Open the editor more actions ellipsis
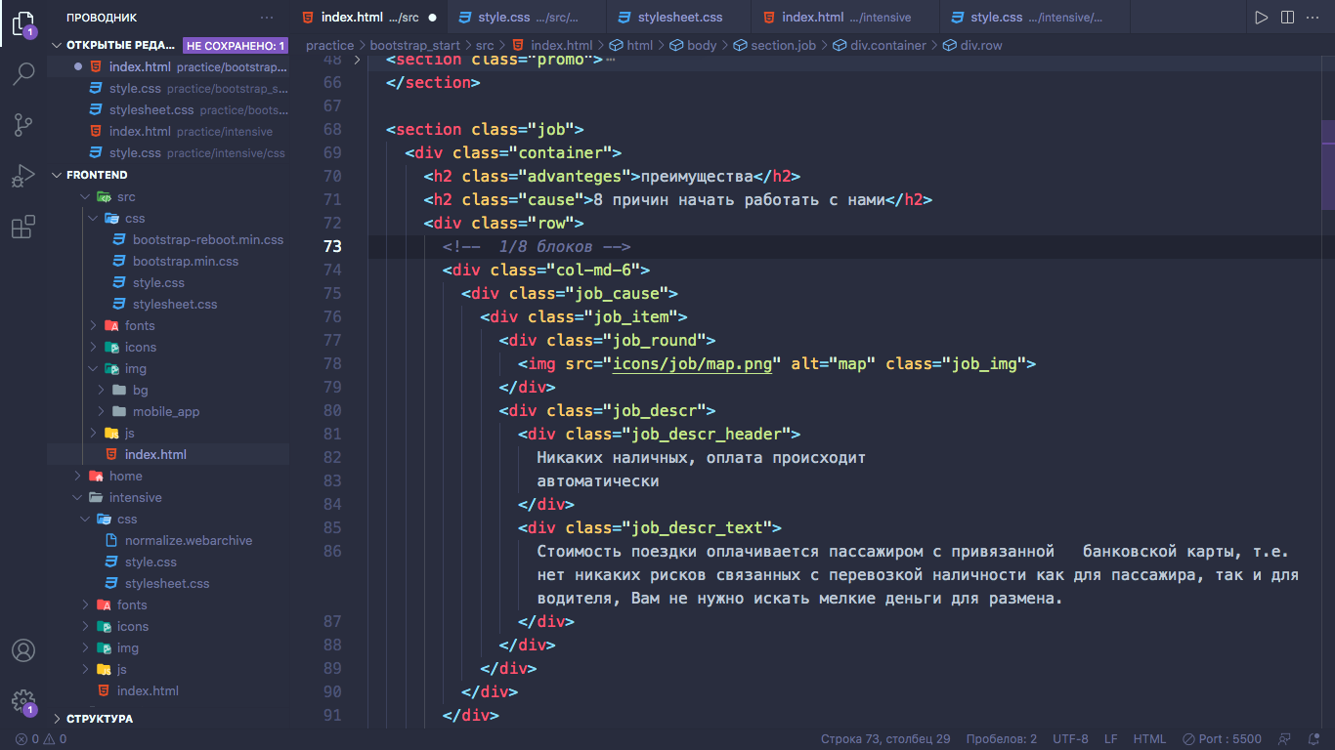Image resolution: width=1335 pixels, height=750 pixels. tap(1313, 18)
